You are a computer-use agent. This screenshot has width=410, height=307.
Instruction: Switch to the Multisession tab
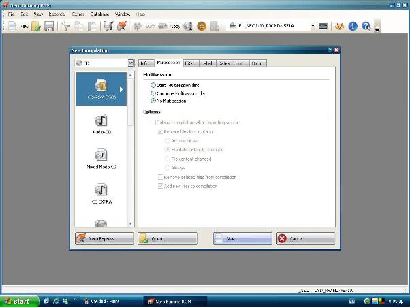tap(168, 63)
